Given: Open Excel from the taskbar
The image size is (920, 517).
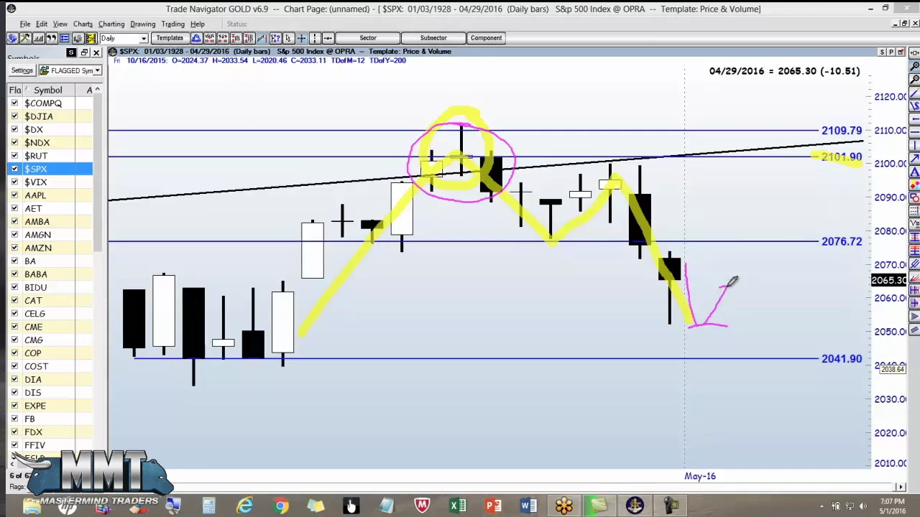Looking at the screenshot, I should pos(458,506).
